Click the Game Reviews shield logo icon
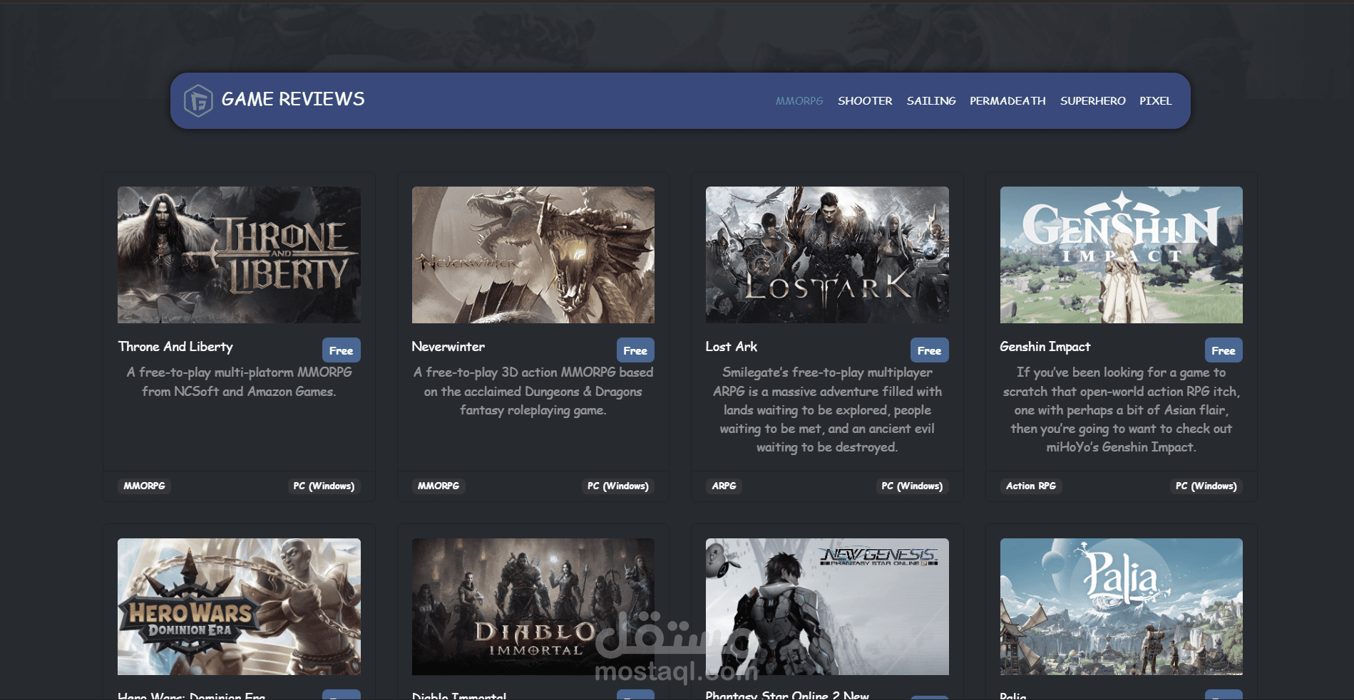The image size is (1354, 700). click(x=198, y=100)
